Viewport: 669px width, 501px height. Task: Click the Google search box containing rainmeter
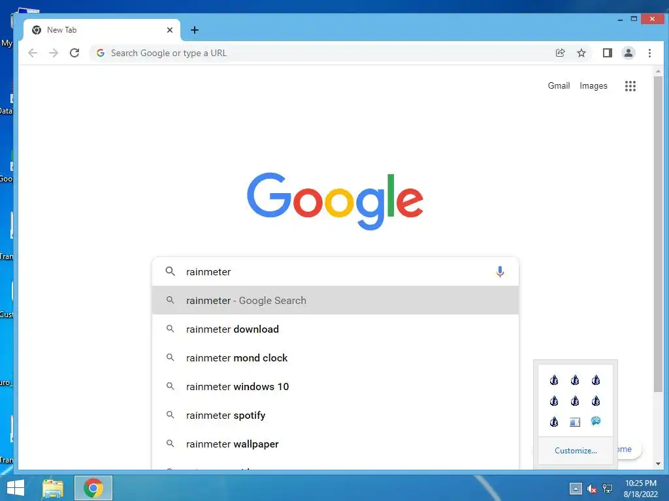(335, 271)
